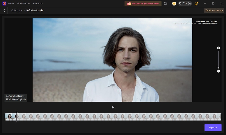
Task: Open the message center icon
Action: click(x=165, y=4)
